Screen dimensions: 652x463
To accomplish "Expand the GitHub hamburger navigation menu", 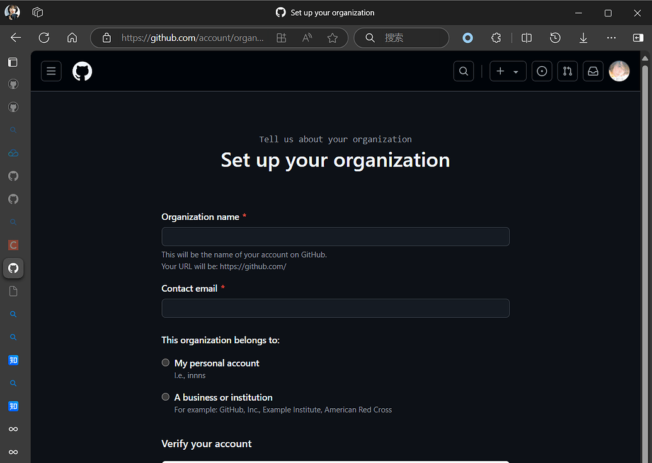I will click(x=51, y=71).
